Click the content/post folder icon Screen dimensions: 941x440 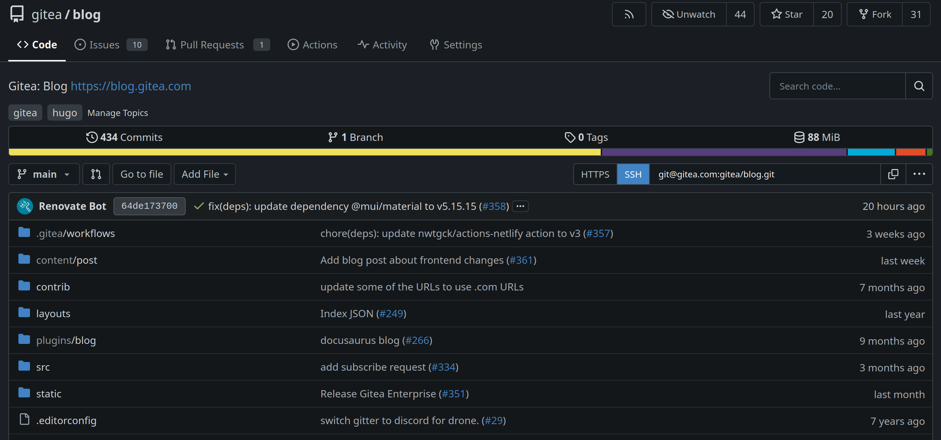tap(24, 259)
